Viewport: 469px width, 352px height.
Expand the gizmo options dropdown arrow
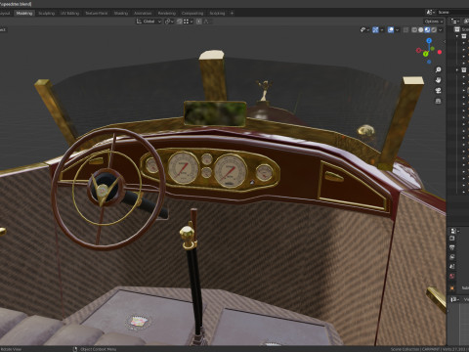pyautogui.click(x=382, y=29)
